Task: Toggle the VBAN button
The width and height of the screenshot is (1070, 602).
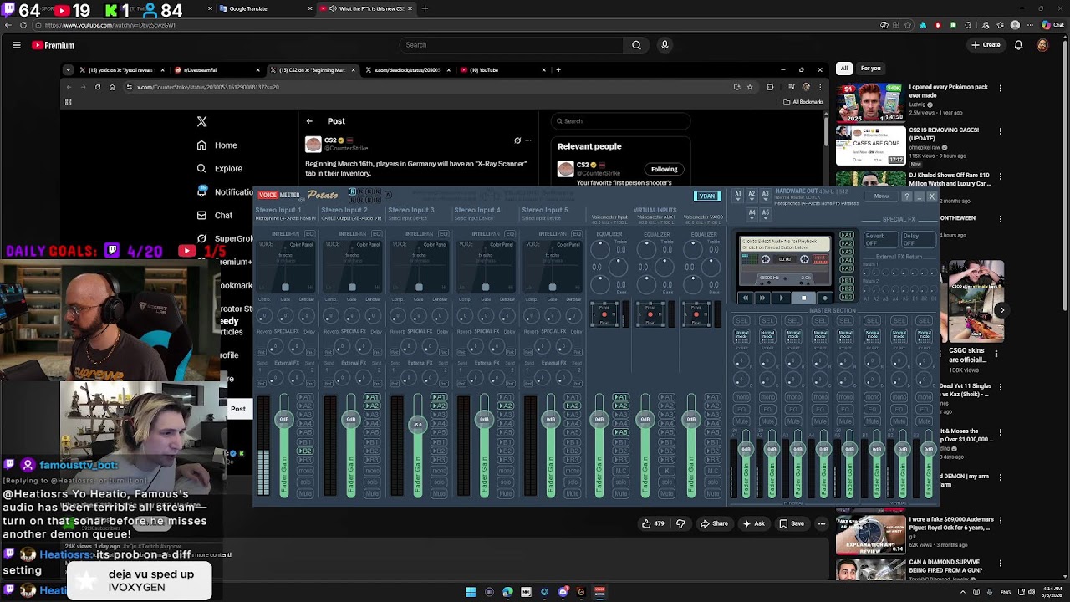Action: [707, 196]
